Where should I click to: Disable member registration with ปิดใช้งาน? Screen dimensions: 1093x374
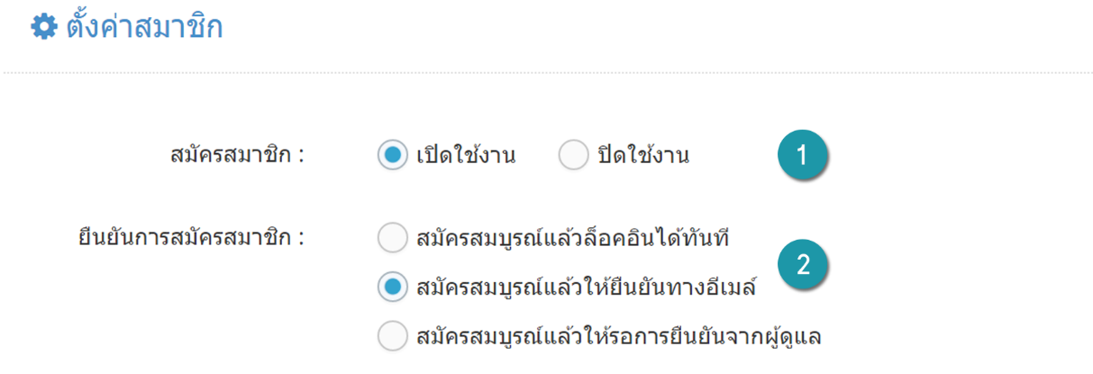[573, 156]
